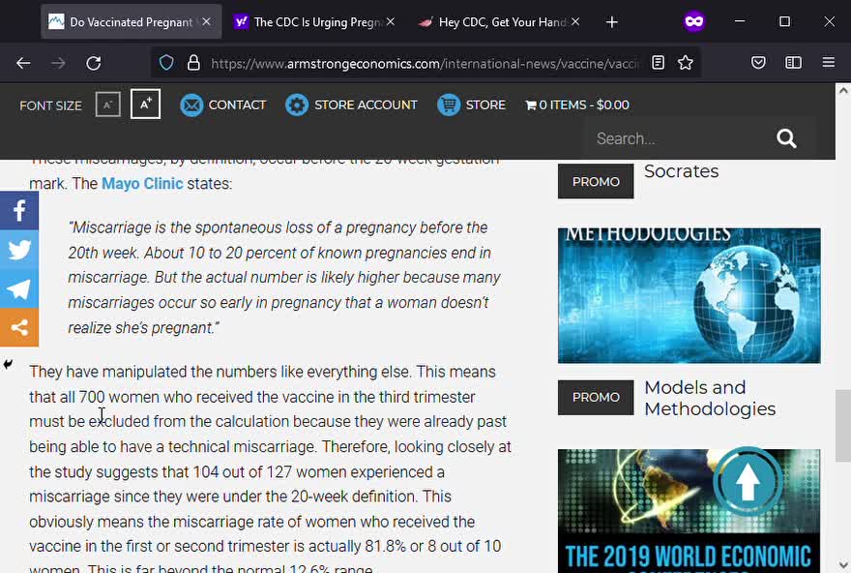Click the Contact envelope icon
The image size is (851, 573).
[191, 105]
